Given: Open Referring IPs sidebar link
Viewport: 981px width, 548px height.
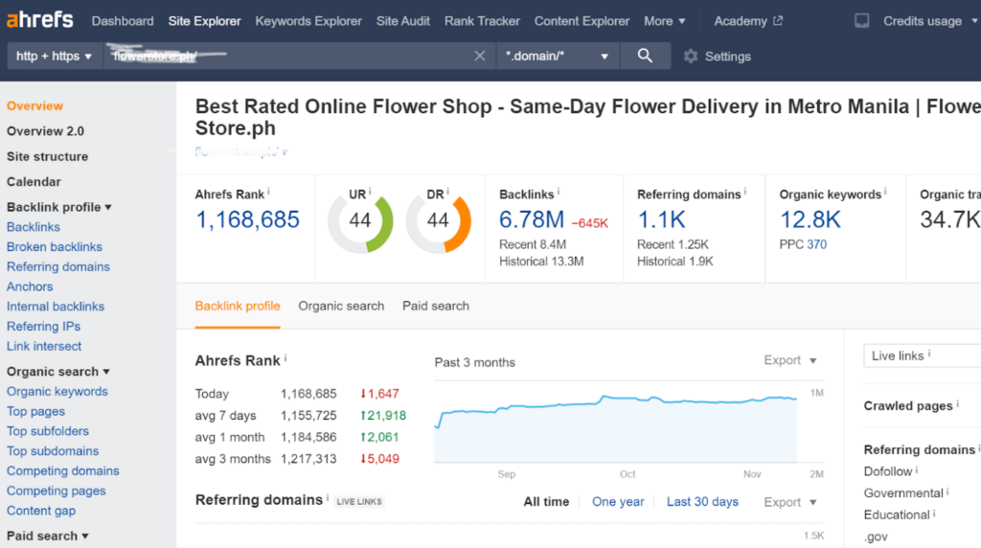Looking at the screenshot, I should (x=43, y=327).
